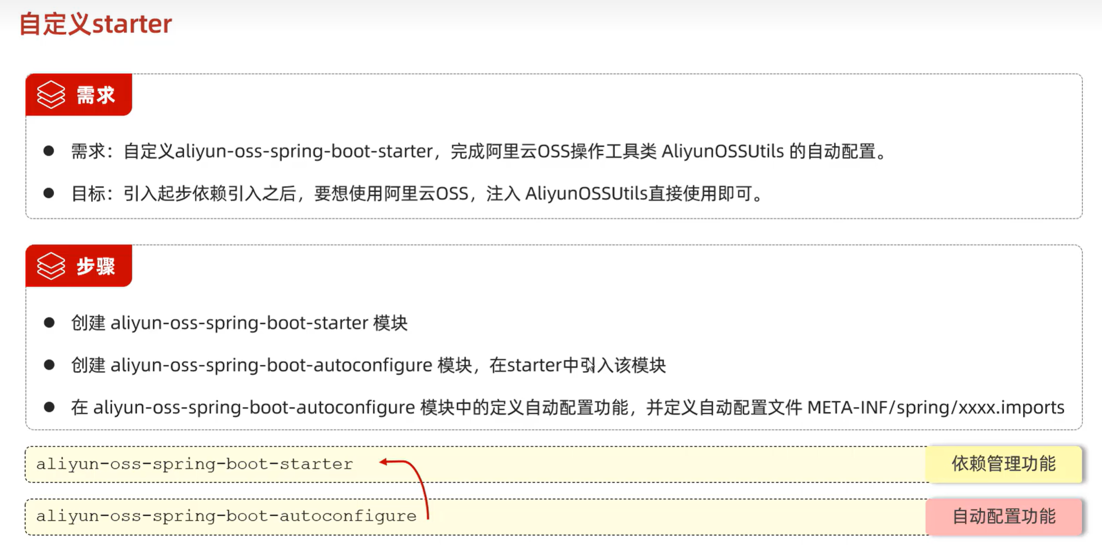The height and width of the screenshot is (545, 1102).
Task: Select the 需求 section header label
Action: (96, 95)
